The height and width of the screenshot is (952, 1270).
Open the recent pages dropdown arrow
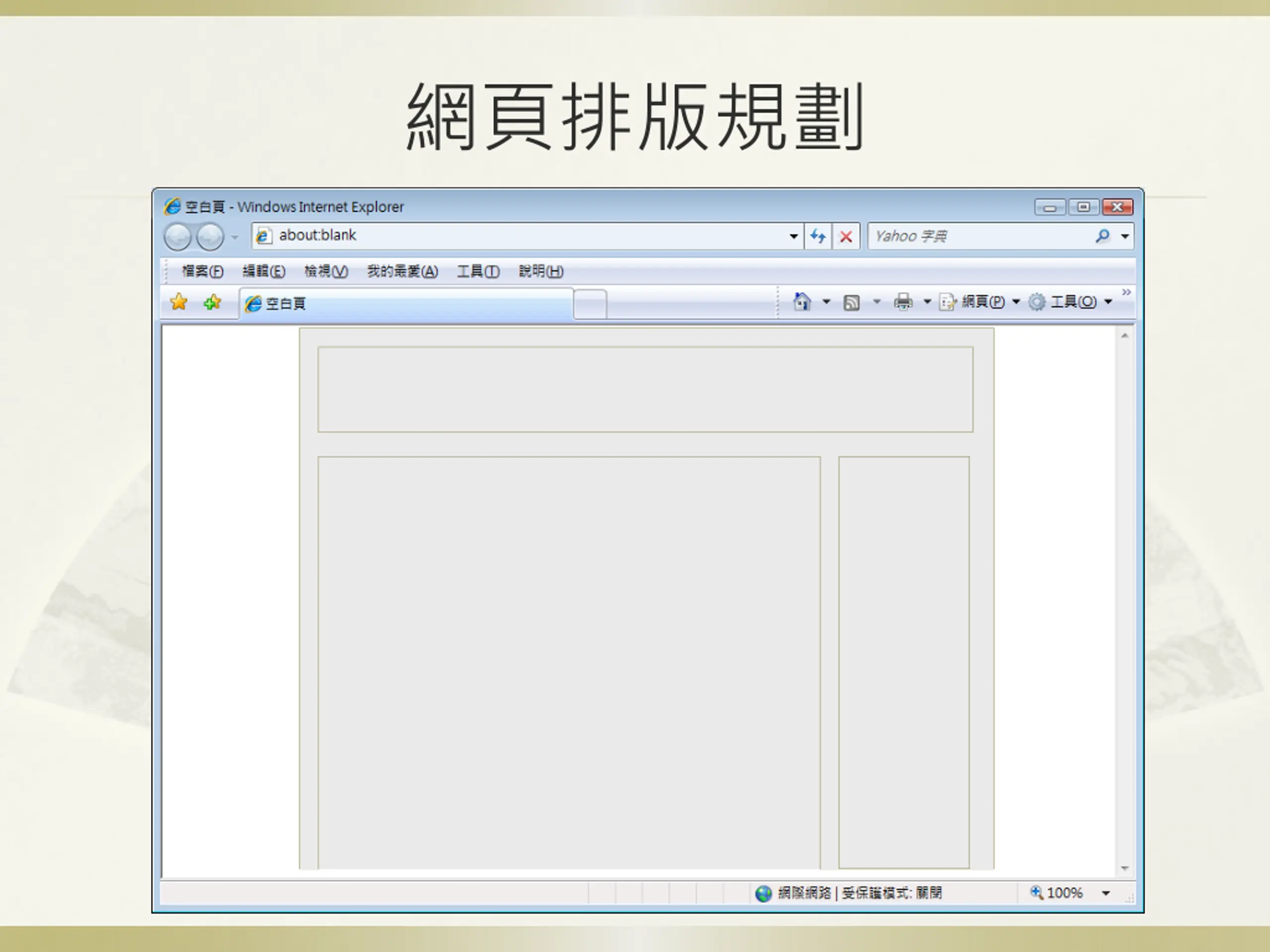click(x=234, y=237)
